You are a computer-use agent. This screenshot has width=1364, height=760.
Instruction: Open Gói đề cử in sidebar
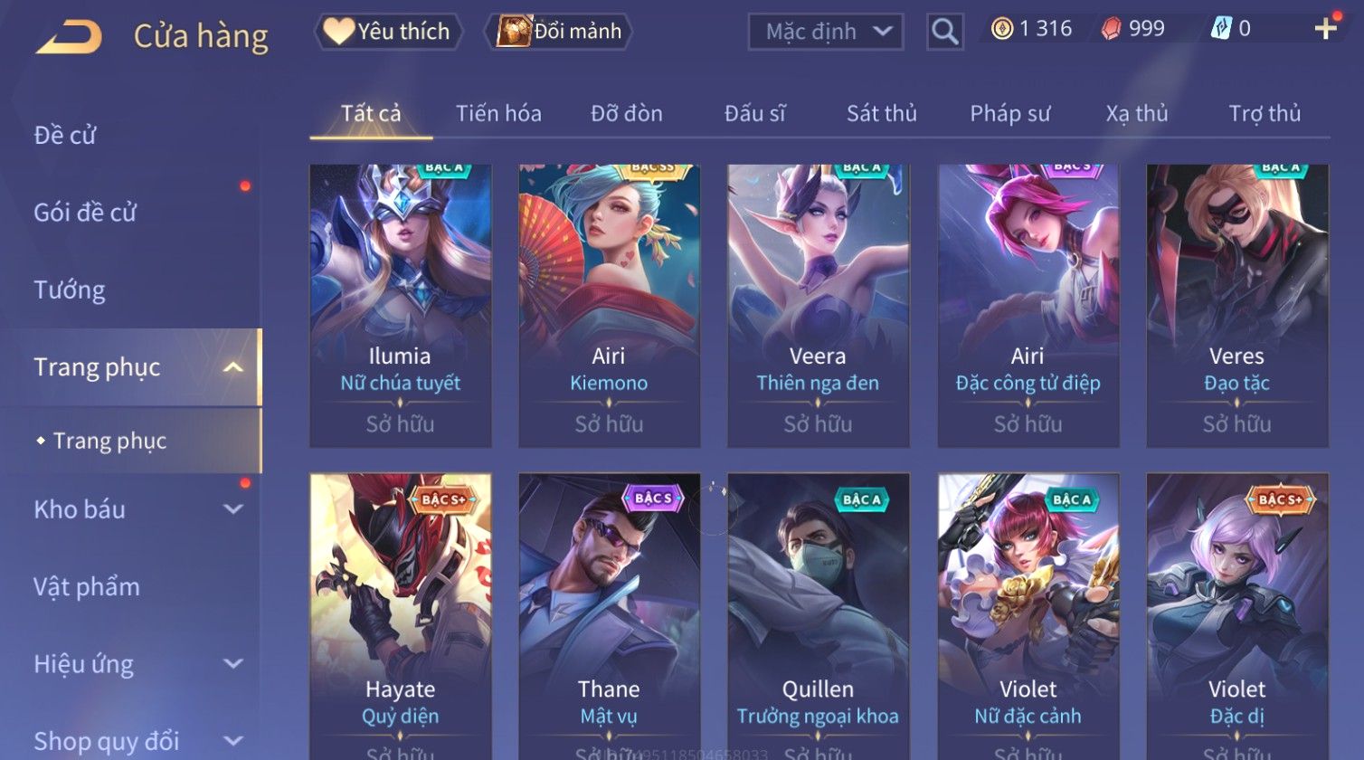pos(85,213)
